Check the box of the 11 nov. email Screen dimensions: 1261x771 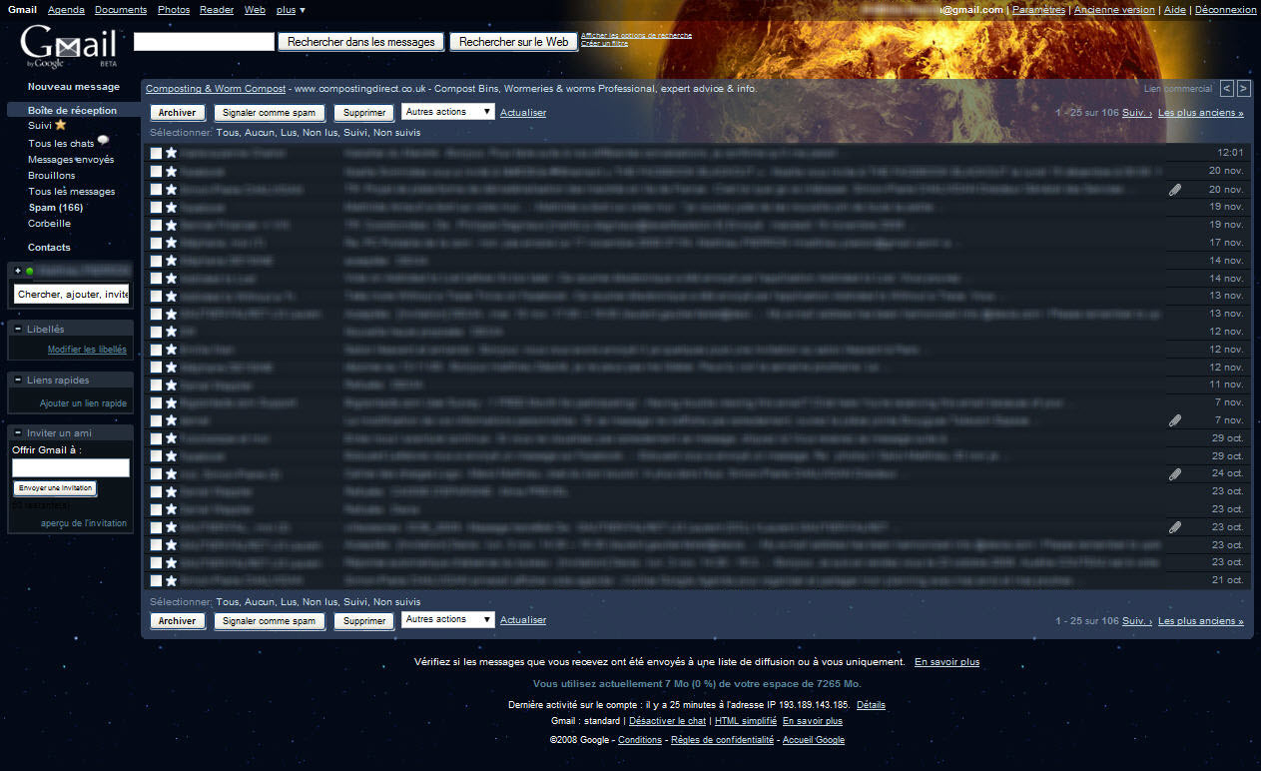[x=156, y=385]
